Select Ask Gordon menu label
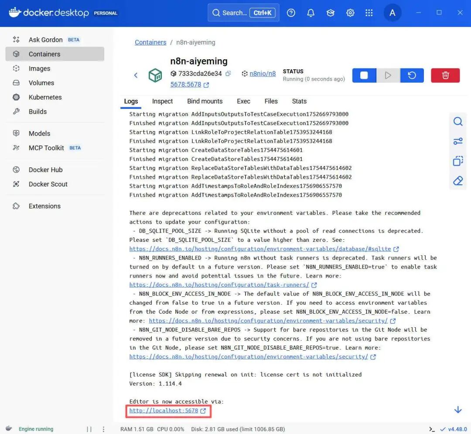Screen dimensions: 471x434 point(46,40)
